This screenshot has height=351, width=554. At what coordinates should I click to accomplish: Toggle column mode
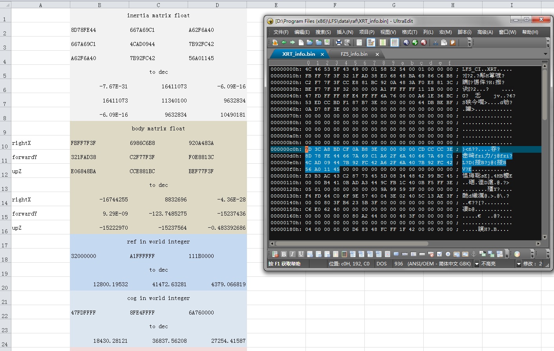point(383,42)
